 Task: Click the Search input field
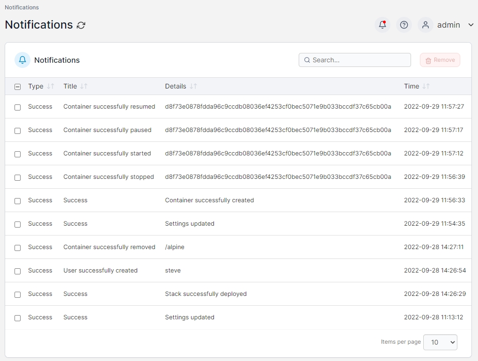(359, 60)
